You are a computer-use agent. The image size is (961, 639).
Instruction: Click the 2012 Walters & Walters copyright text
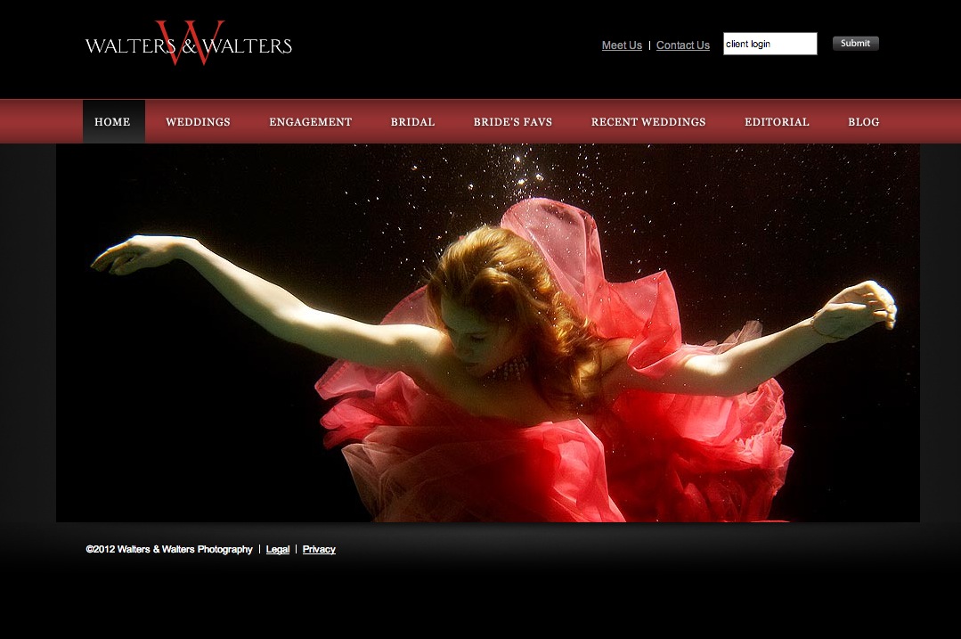coord(169,550)
